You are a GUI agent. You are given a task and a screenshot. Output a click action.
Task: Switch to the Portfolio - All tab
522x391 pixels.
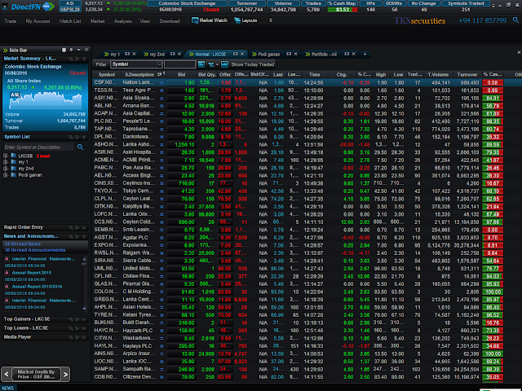[324, 55]
